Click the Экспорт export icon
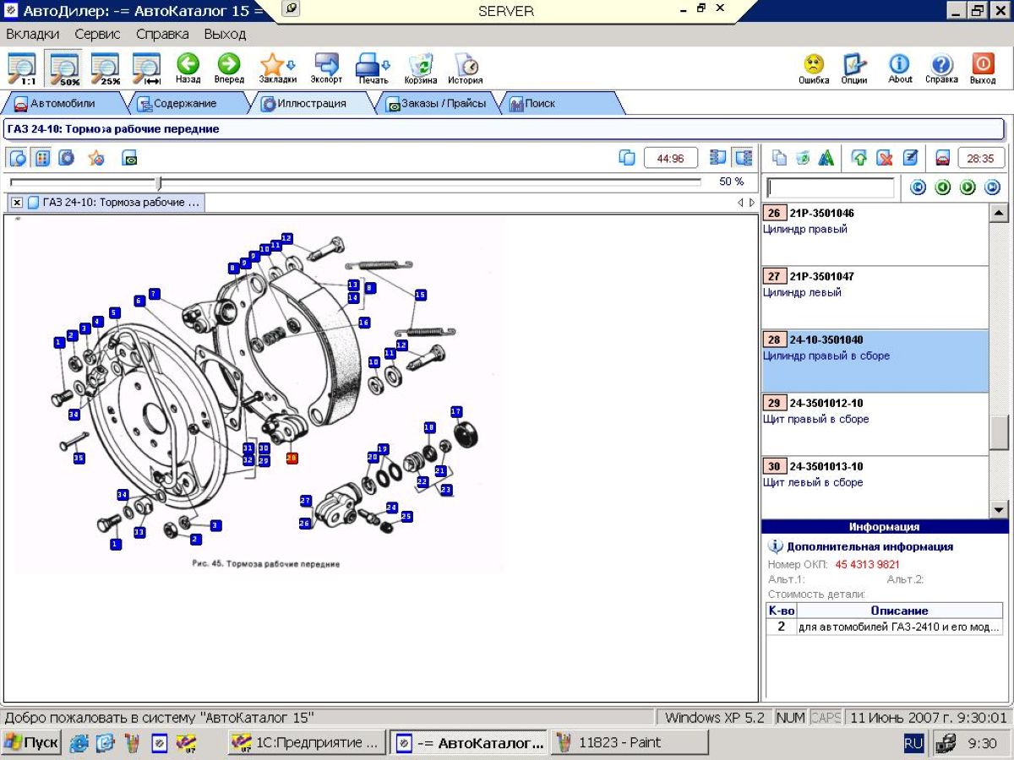1014x760 pixels. click(326, 68)
